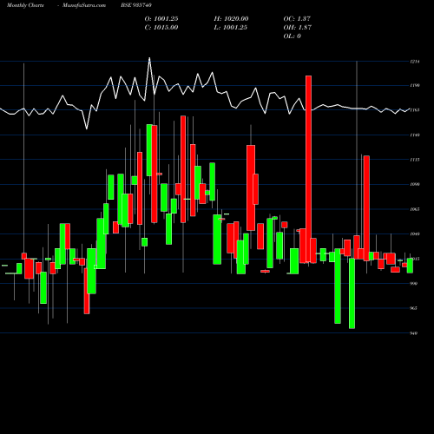Click the 940 price axis label

click(414, 333)
